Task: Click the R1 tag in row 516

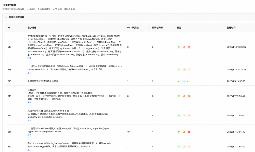Action: pyautogui.click(x=179, y=70)
